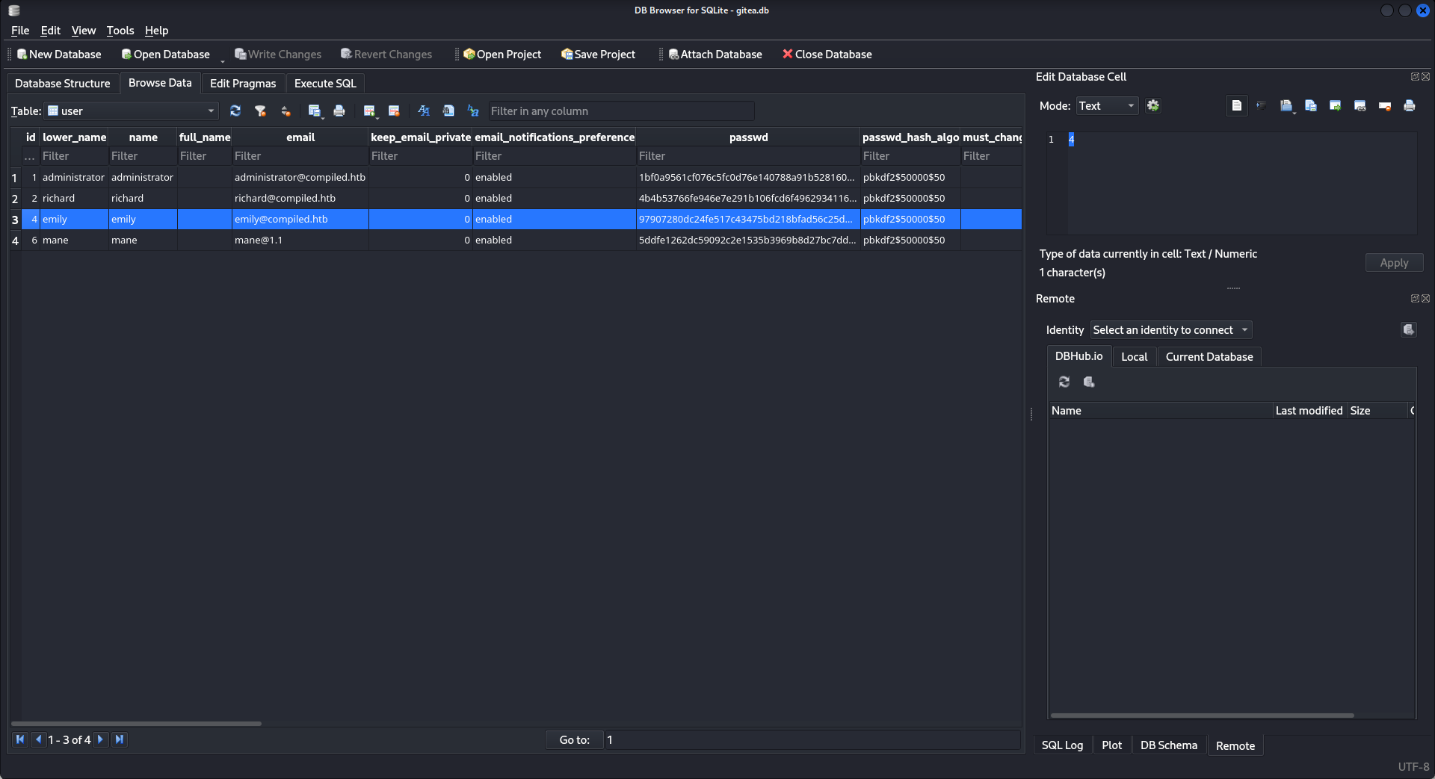Open the Plot bottom tab

point(1111,745)
